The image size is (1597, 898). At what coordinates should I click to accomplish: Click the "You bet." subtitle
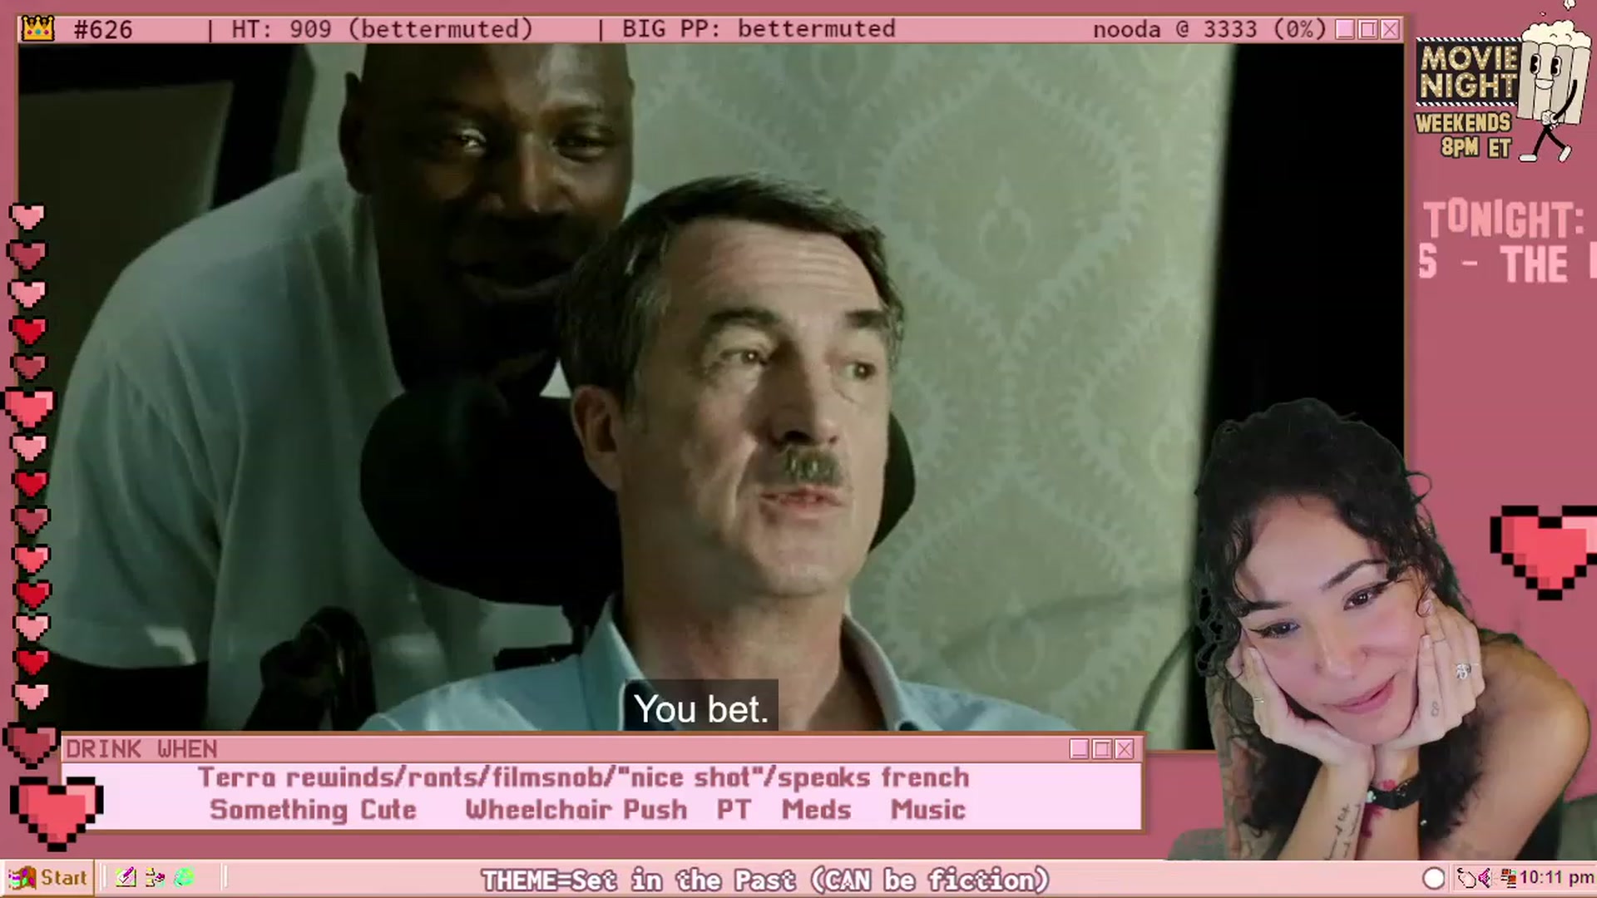tap(701, 709)
